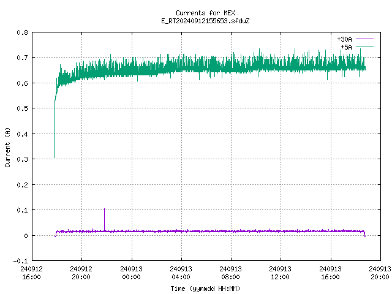Click the 0.4 y-axis tick label
The height and width of the screenshot is (294, 392).
click(x=22, y=134)
